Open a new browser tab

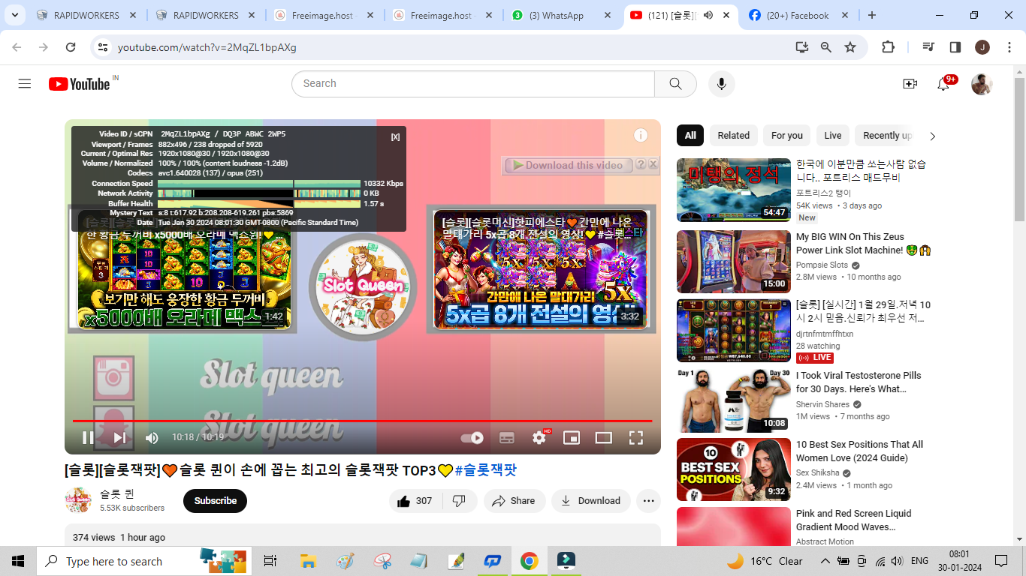coord(871,15)
